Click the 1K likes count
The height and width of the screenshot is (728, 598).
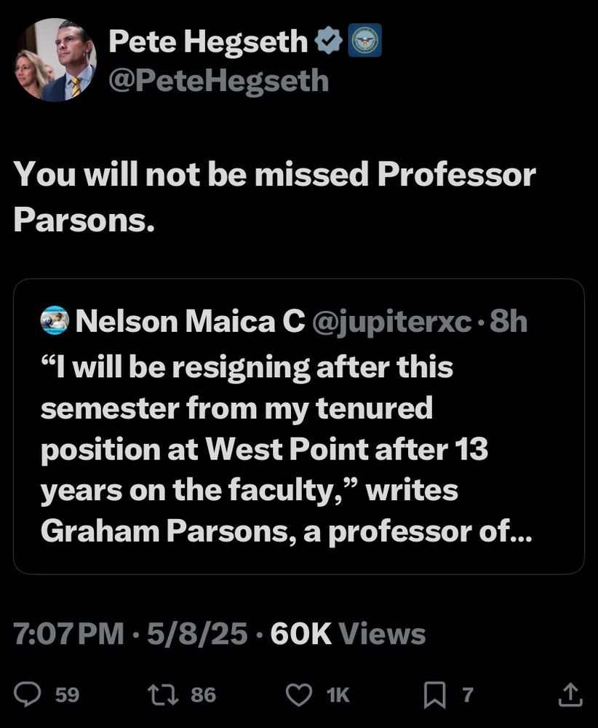pos(338,695)
